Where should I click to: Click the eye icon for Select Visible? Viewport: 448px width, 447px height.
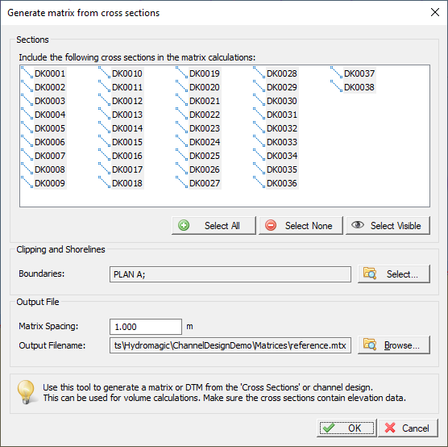tap(358, 224)
